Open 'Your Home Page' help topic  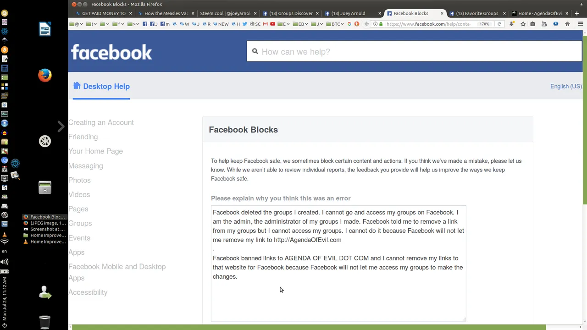point(95,151)
